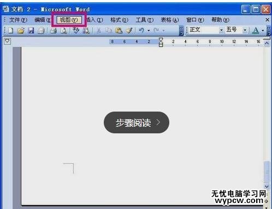This screenshot has height=209, width=272.
Task: Click the Word document icon in title bar
Action: pyautogui.click(x=6, y=9)
